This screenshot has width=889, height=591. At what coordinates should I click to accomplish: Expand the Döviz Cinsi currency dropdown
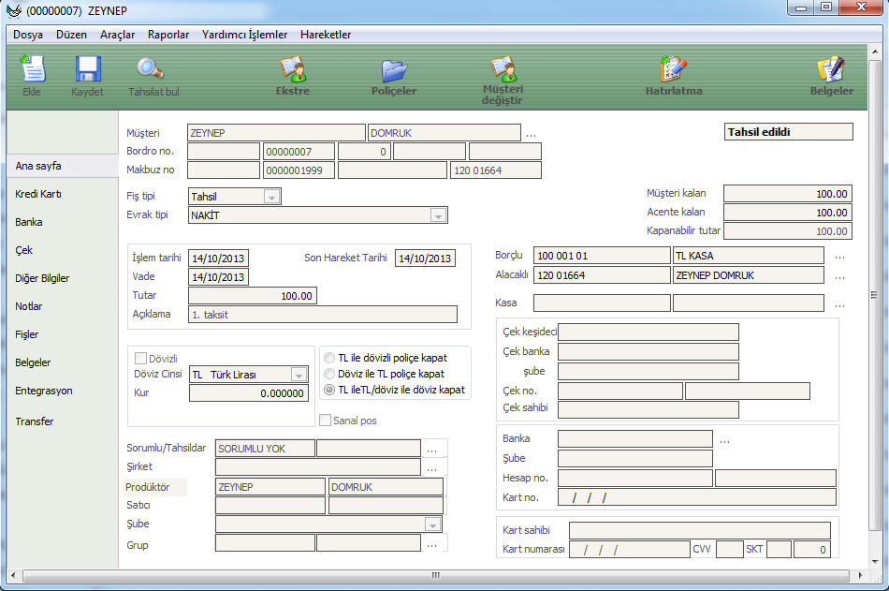tap(299, 375)
